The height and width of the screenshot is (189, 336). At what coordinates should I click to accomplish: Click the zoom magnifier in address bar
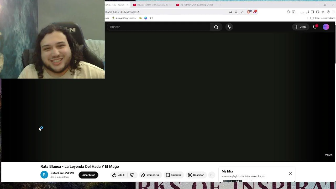coord(236,12)
